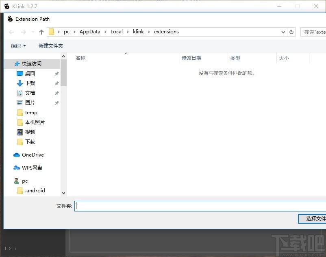Expand the chevron after klink in path
This screenshot has height=257, width=326.
click(x=149, y=32)
